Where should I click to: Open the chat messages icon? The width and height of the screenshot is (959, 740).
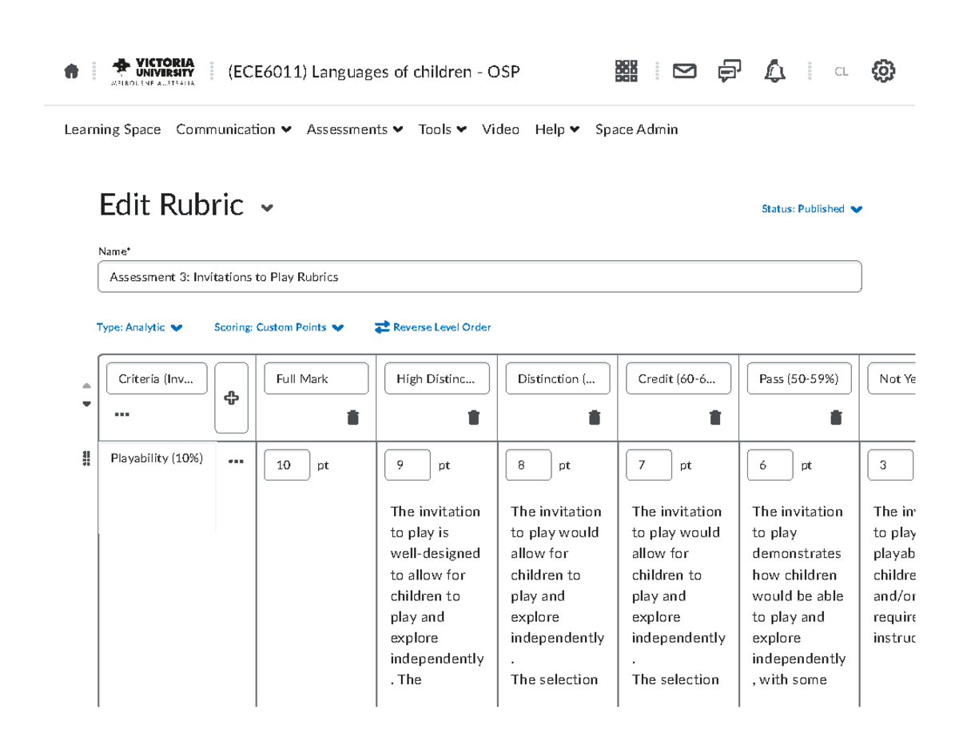(x=729, y=70)
